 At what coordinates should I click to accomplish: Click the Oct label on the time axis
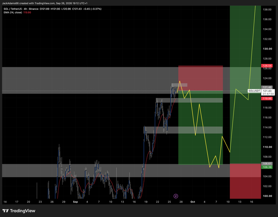(x=193, y=202)
